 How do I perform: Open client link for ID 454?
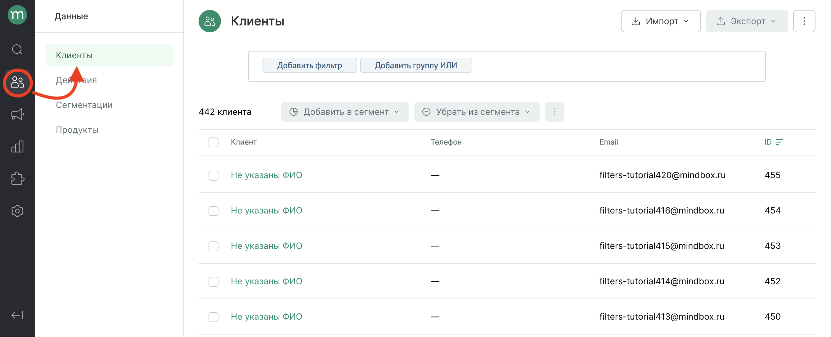pos(267,211)
